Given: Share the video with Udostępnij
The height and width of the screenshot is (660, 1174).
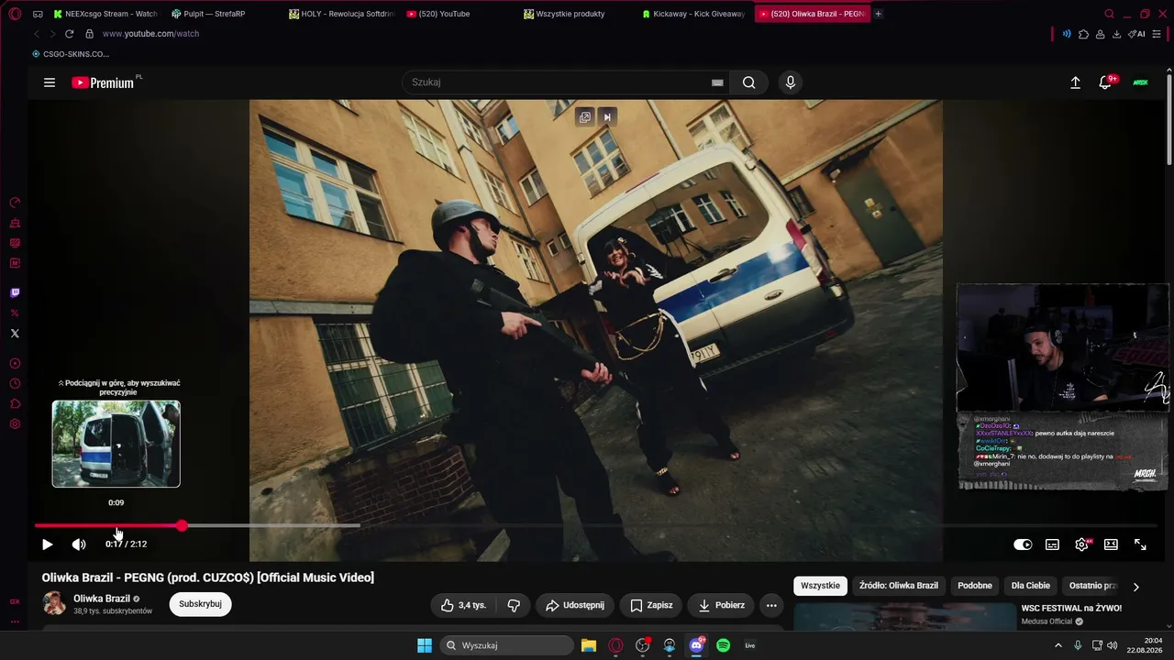Looking at the screenshot, I should click(x=575, y=605).
